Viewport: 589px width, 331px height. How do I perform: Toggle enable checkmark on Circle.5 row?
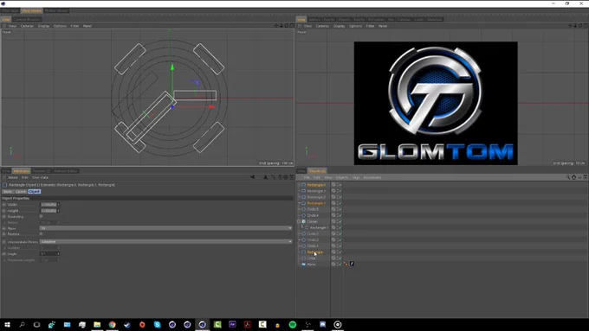click(340, 209)
